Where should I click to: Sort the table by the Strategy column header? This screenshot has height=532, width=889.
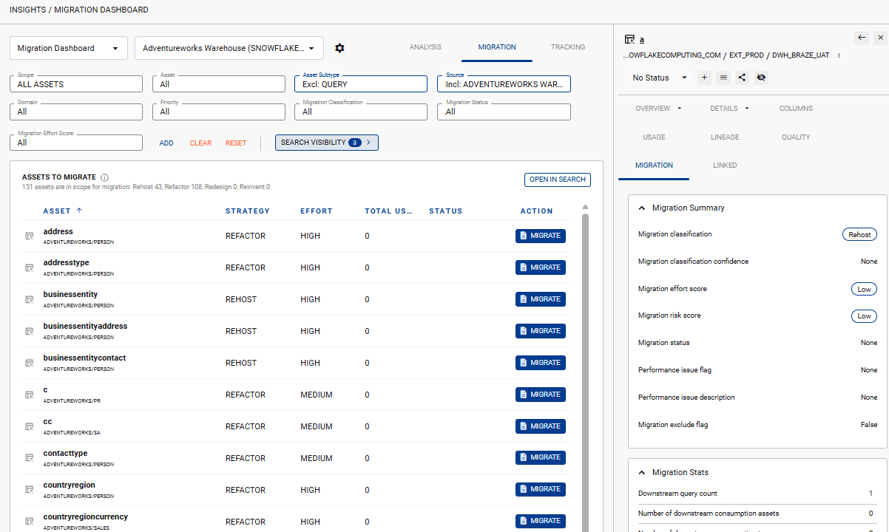(x=248, y=211)
